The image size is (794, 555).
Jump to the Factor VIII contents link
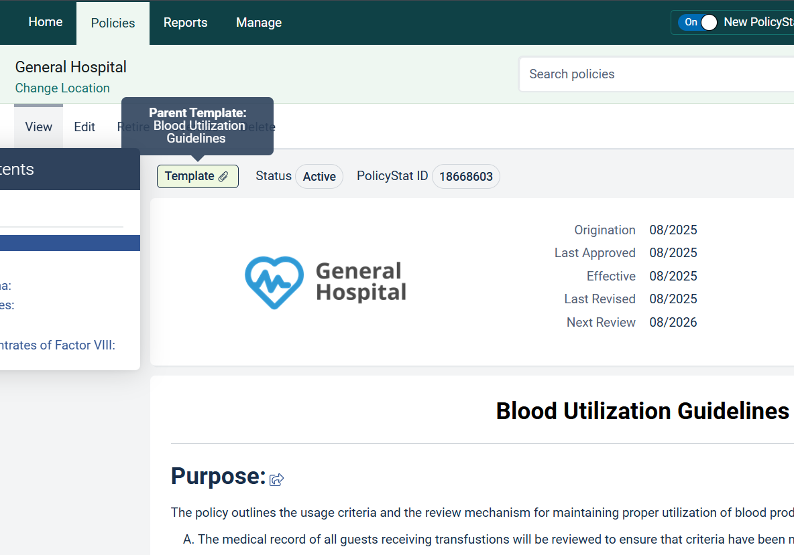[58, 345]
